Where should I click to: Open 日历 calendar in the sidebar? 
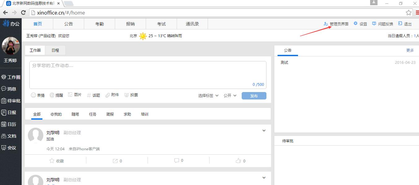(9, 124)
